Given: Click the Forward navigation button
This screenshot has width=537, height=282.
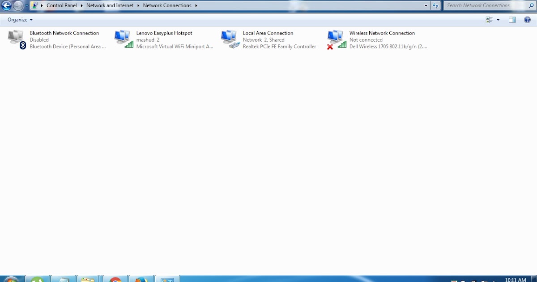Looking at the screenshot, I should click(19, 5).
